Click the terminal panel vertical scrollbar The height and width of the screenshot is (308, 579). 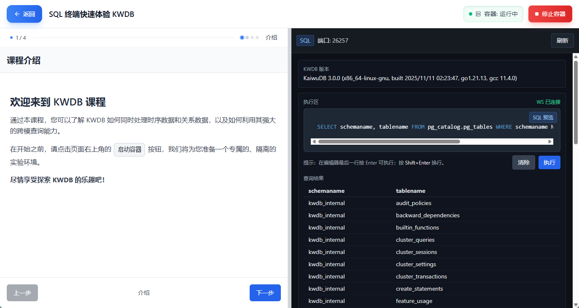(576, 103)
